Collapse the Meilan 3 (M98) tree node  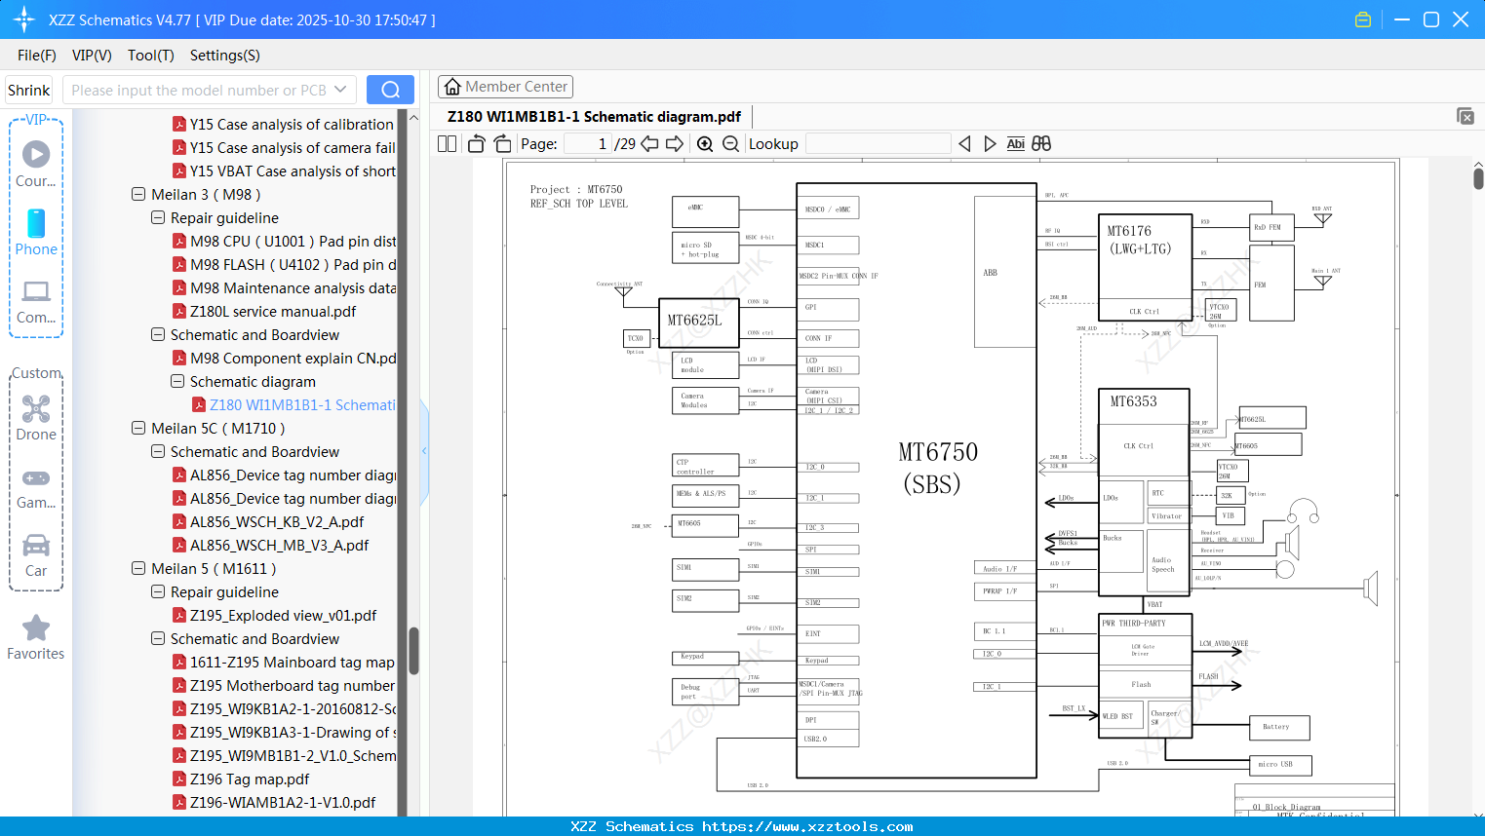tap(137, 194)
